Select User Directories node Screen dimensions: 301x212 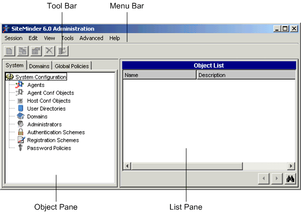tap(46, 108)
